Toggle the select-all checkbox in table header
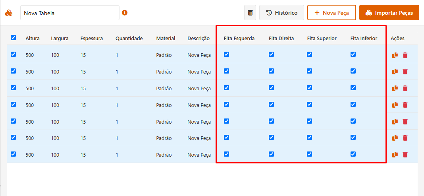The width and height of the screenshot is (424, 196). (13, 38)
